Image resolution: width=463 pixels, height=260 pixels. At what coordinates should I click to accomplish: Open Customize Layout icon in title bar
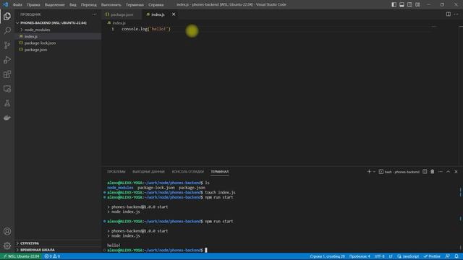(417, 4)
